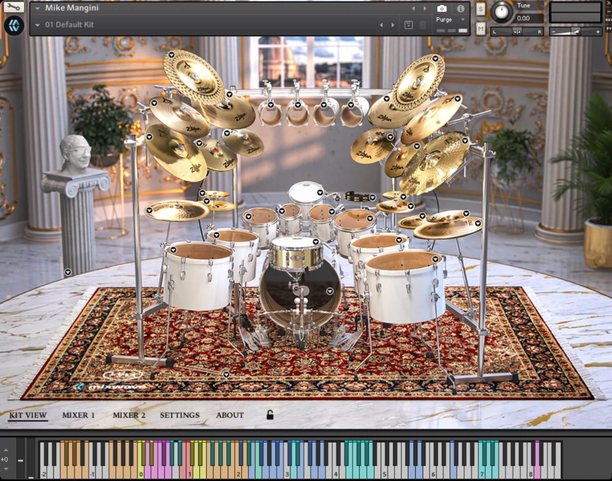612x481 pixels.
Task: Click the pan slider between L and R
Action: [517, 32]
